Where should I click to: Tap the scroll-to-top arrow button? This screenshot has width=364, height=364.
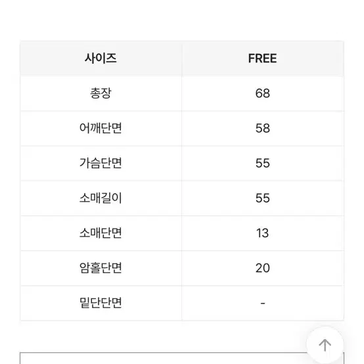pos(325,345)
